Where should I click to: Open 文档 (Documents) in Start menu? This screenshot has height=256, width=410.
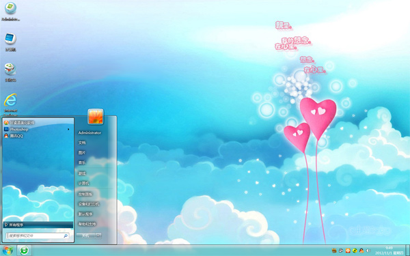click(x=82, y=143)
